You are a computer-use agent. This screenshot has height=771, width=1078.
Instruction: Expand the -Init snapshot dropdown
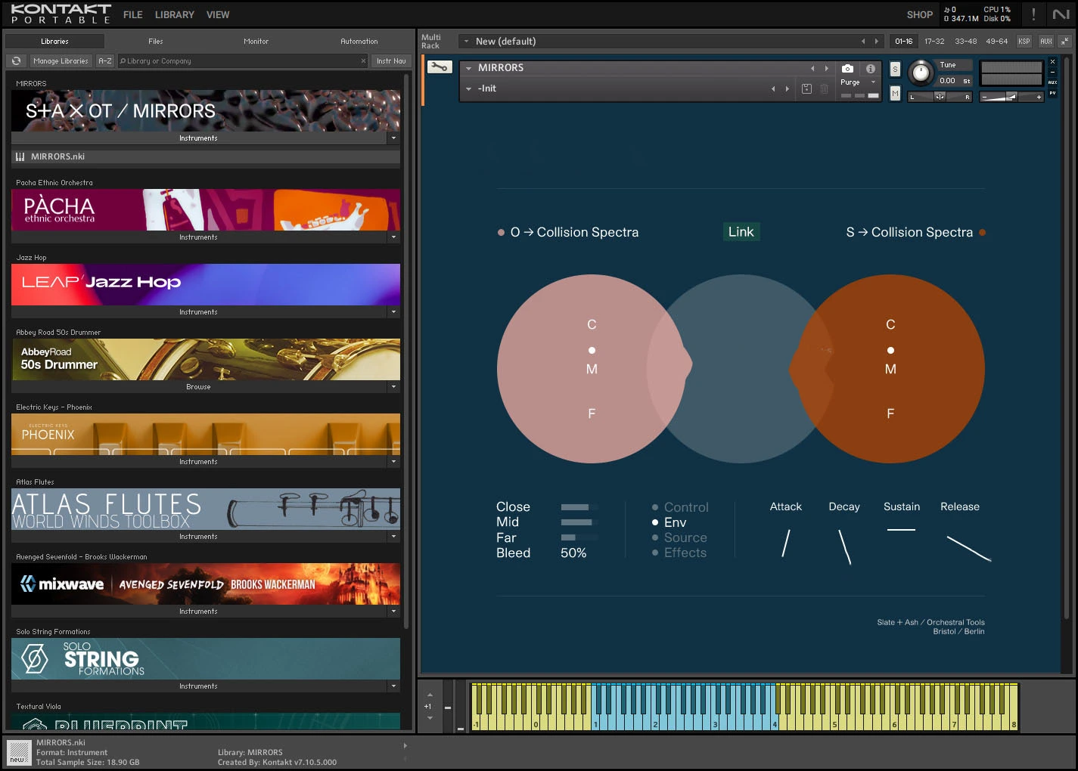[469, 88]
